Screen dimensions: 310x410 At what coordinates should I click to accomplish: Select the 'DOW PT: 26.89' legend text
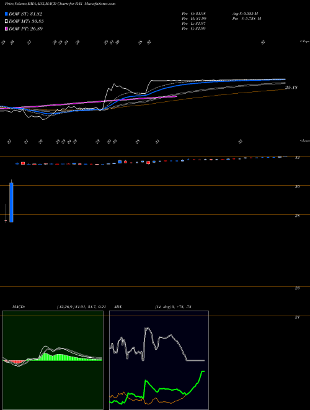click(x=25, y=29)
